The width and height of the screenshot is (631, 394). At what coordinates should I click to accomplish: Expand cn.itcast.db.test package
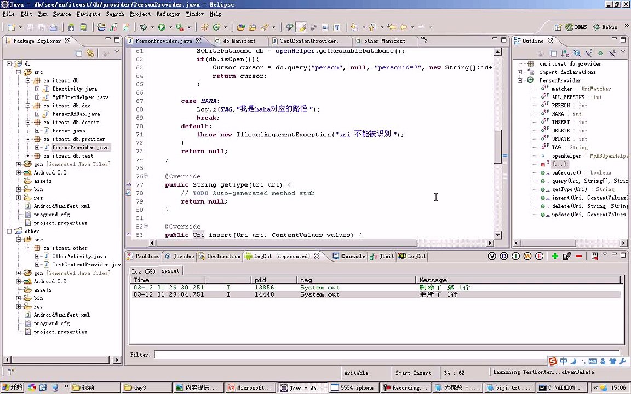click(28, 155)
